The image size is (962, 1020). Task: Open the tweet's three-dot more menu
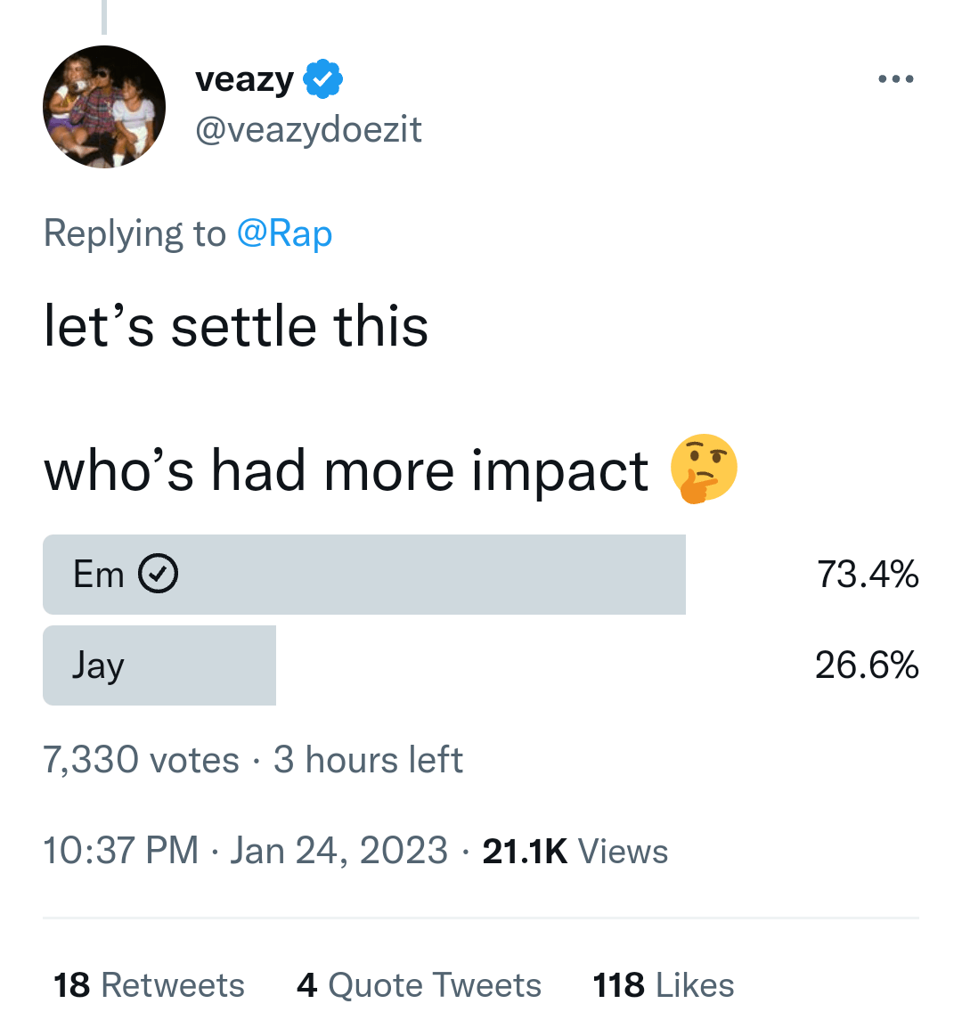(x=895, y=79)
